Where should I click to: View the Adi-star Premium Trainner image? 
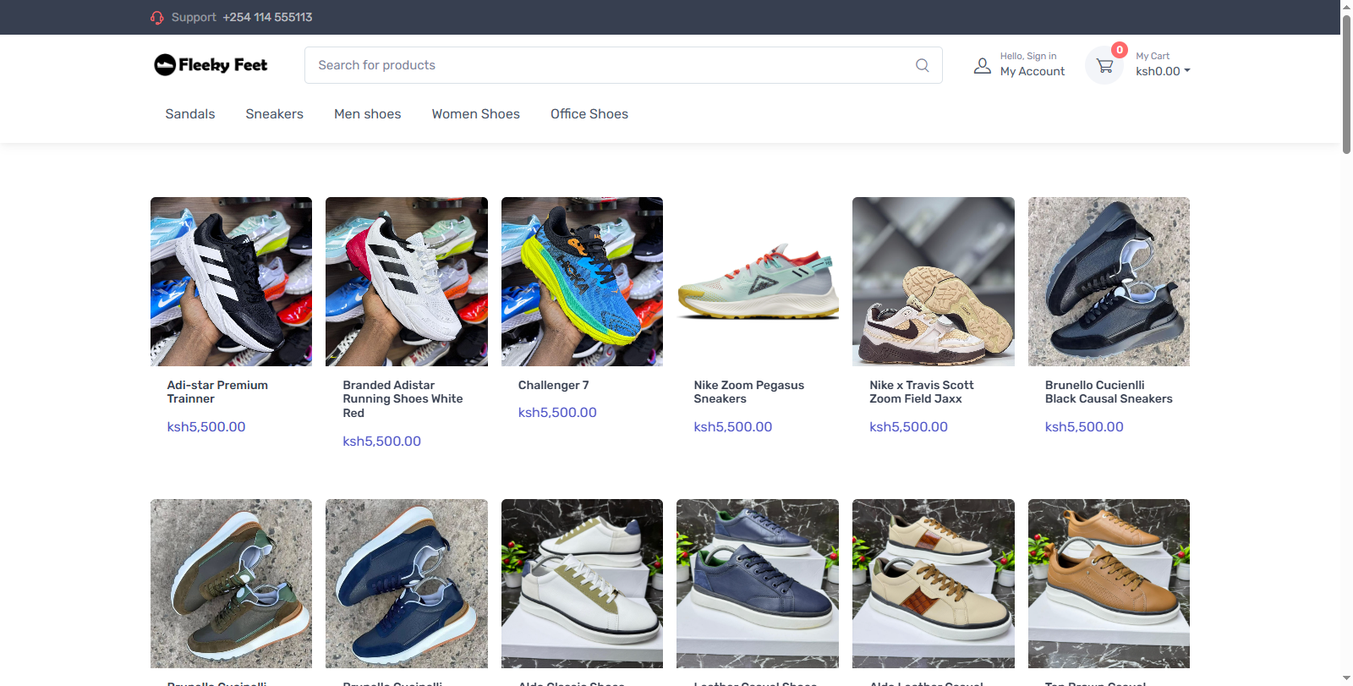(x=231, y=282)
